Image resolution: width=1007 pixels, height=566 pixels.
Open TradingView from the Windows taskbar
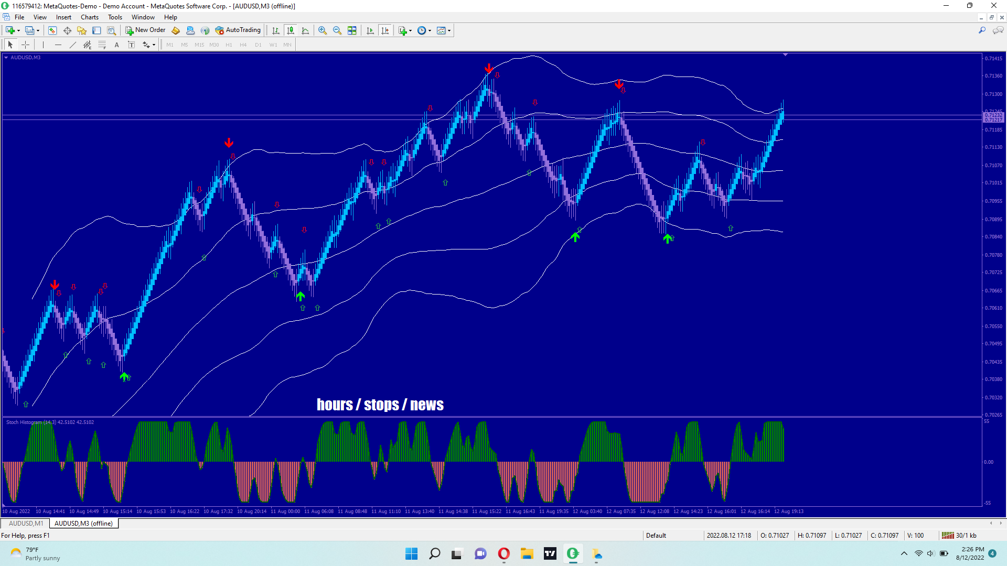(550, 553)
